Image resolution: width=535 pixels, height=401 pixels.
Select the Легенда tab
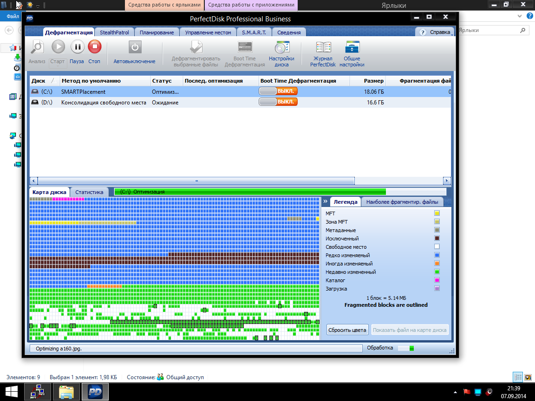(346, 202)
